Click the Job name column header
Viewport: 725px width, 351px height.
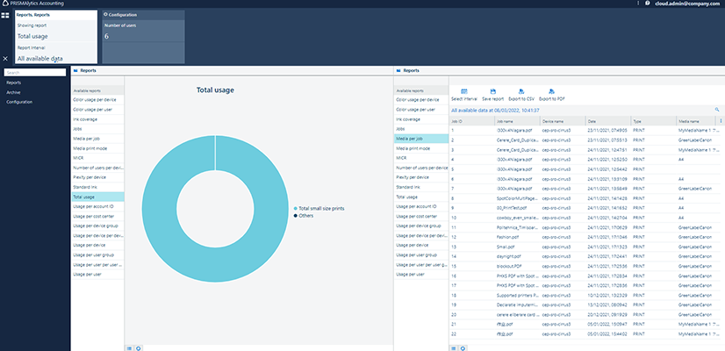505,122
